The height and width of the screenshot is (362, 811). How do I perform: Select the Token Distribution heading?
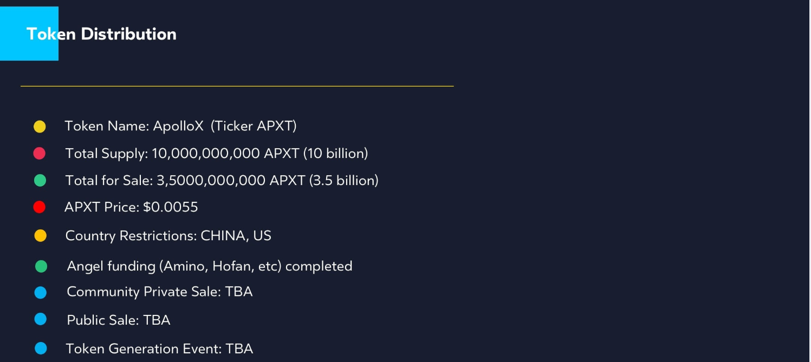tap(101, 34)
